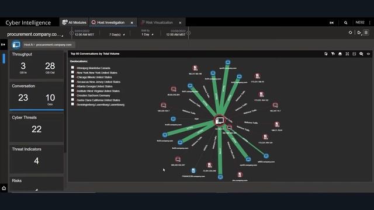Click the print chart icon
The height and width of the screenshot is (210, 374).
[x=340, y=54]
